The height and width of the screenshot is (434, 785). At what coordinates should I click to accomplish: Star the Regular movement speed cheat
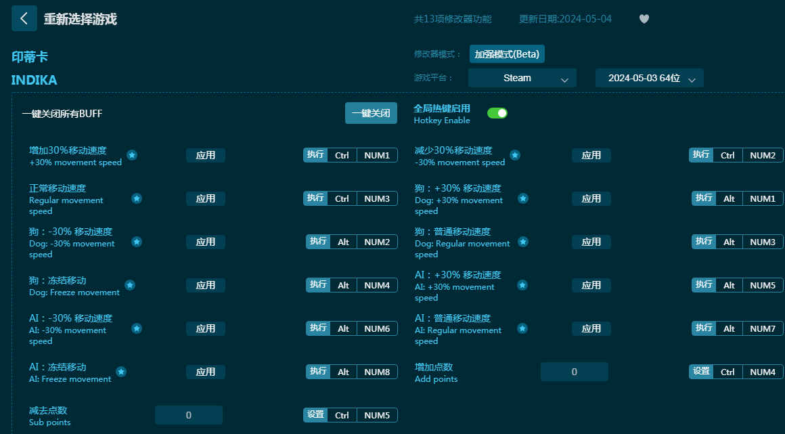[x=137, y=198]
